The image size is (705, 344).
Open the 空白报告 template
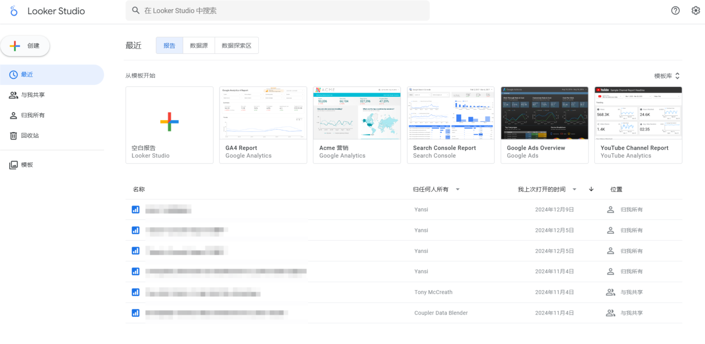click(169, 122)
